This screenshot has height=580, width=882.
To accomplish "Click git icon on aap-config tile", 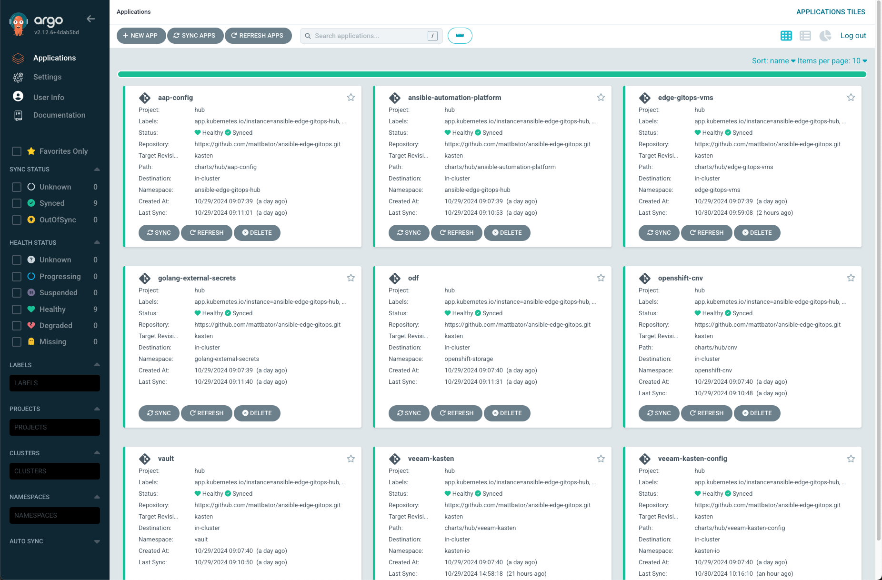I will tap(145, 98).
